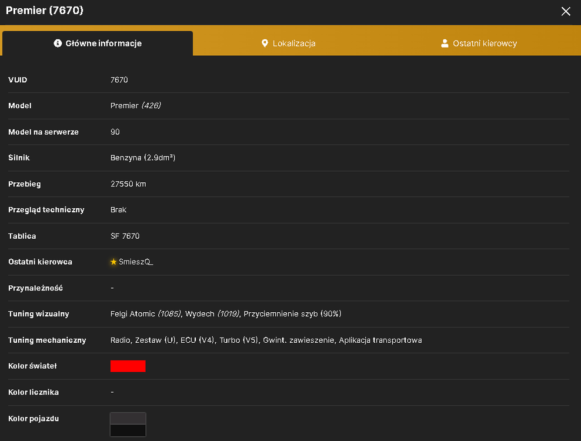The height and width of the screenshot is (441, 581).
Task: Click the Felgi Atomic (1085) tuning entry
Action: (x=146, y=314)
